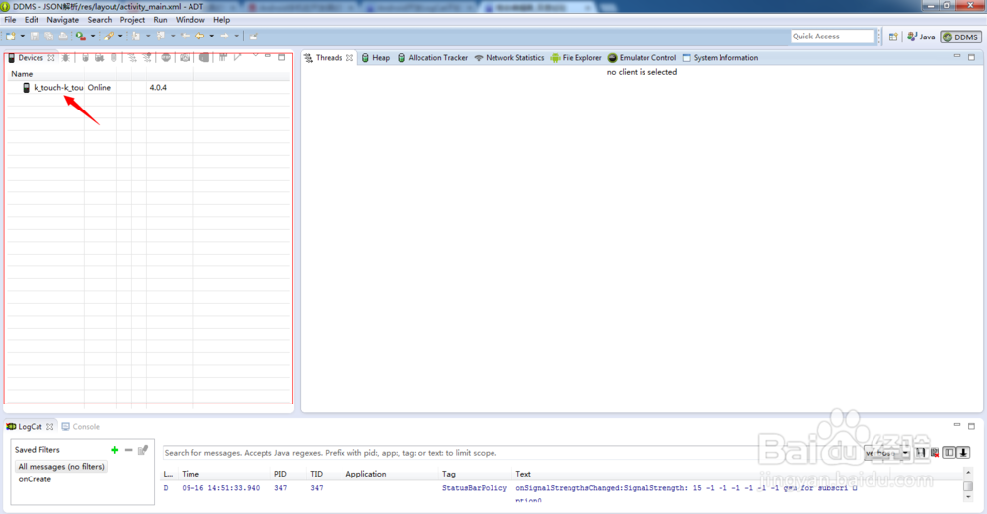Open the File menu
The width and height of the screenshot is (987, 514).
tap(10, 20)
